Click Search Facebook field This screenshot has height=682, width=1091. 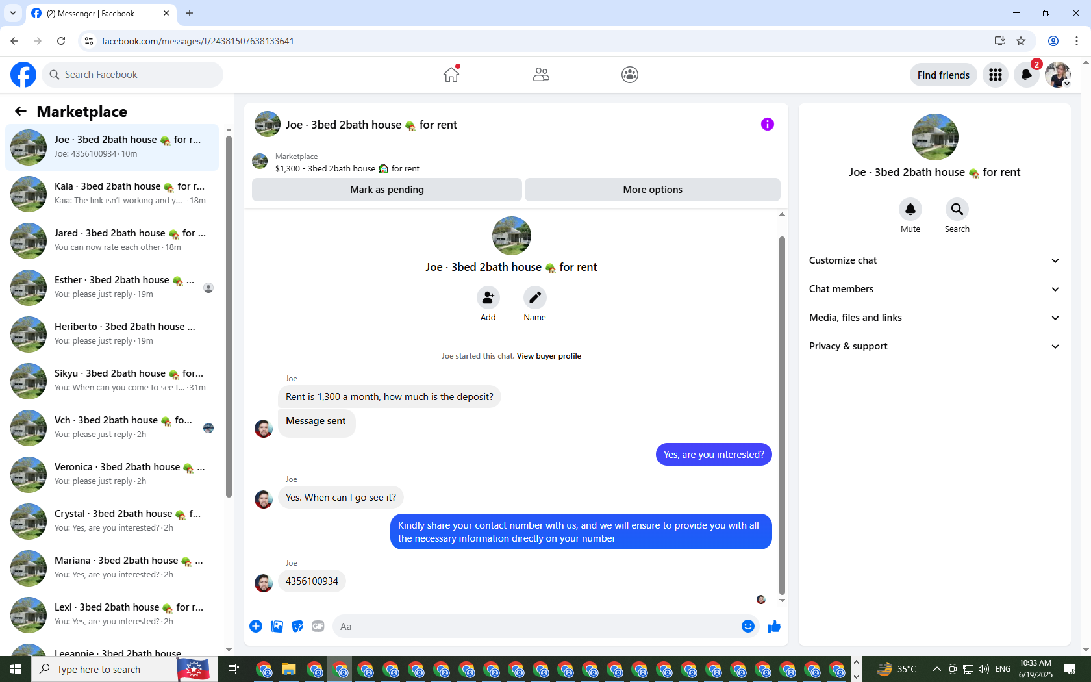click(x=132, y=75)
